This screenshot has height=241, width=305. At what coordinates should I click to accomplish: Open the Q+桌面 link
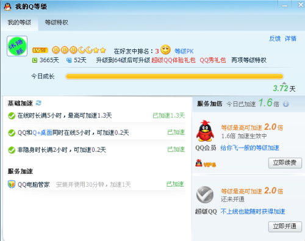pyautogui.click(x=42, y=133)
